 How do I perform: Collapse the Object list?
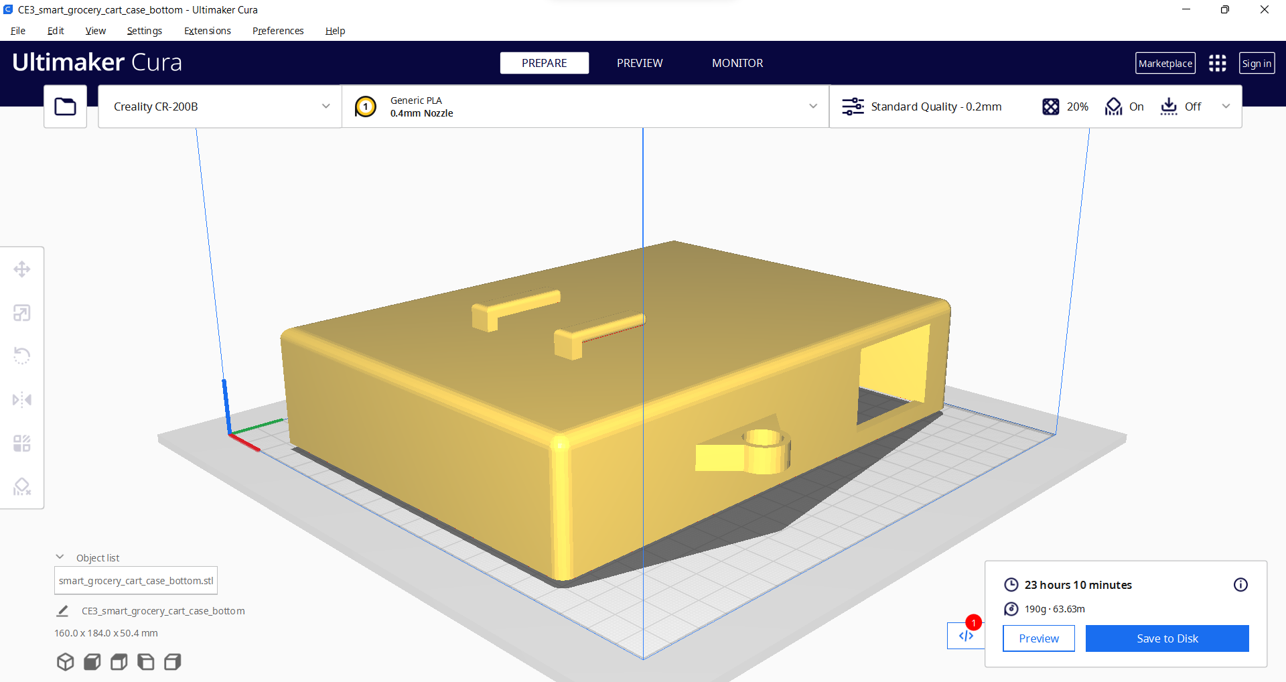coord(60,557)
